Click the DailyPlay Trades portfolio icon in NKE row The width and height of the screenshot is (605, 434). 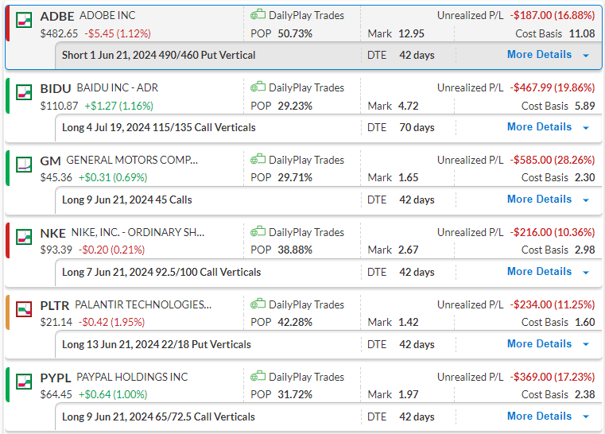[x=258, y=231]
